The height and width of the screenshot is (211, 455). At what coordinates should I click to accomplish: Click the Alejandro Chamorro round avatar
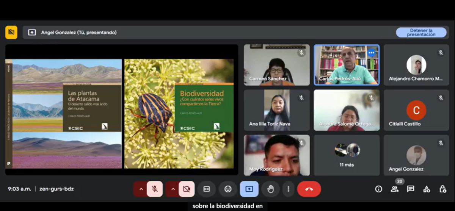tap(416, 65)
